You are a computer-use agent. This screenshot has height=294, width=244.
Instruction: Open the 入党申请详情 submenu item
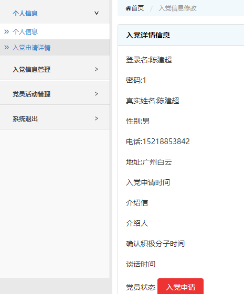(x=31, y=48)
